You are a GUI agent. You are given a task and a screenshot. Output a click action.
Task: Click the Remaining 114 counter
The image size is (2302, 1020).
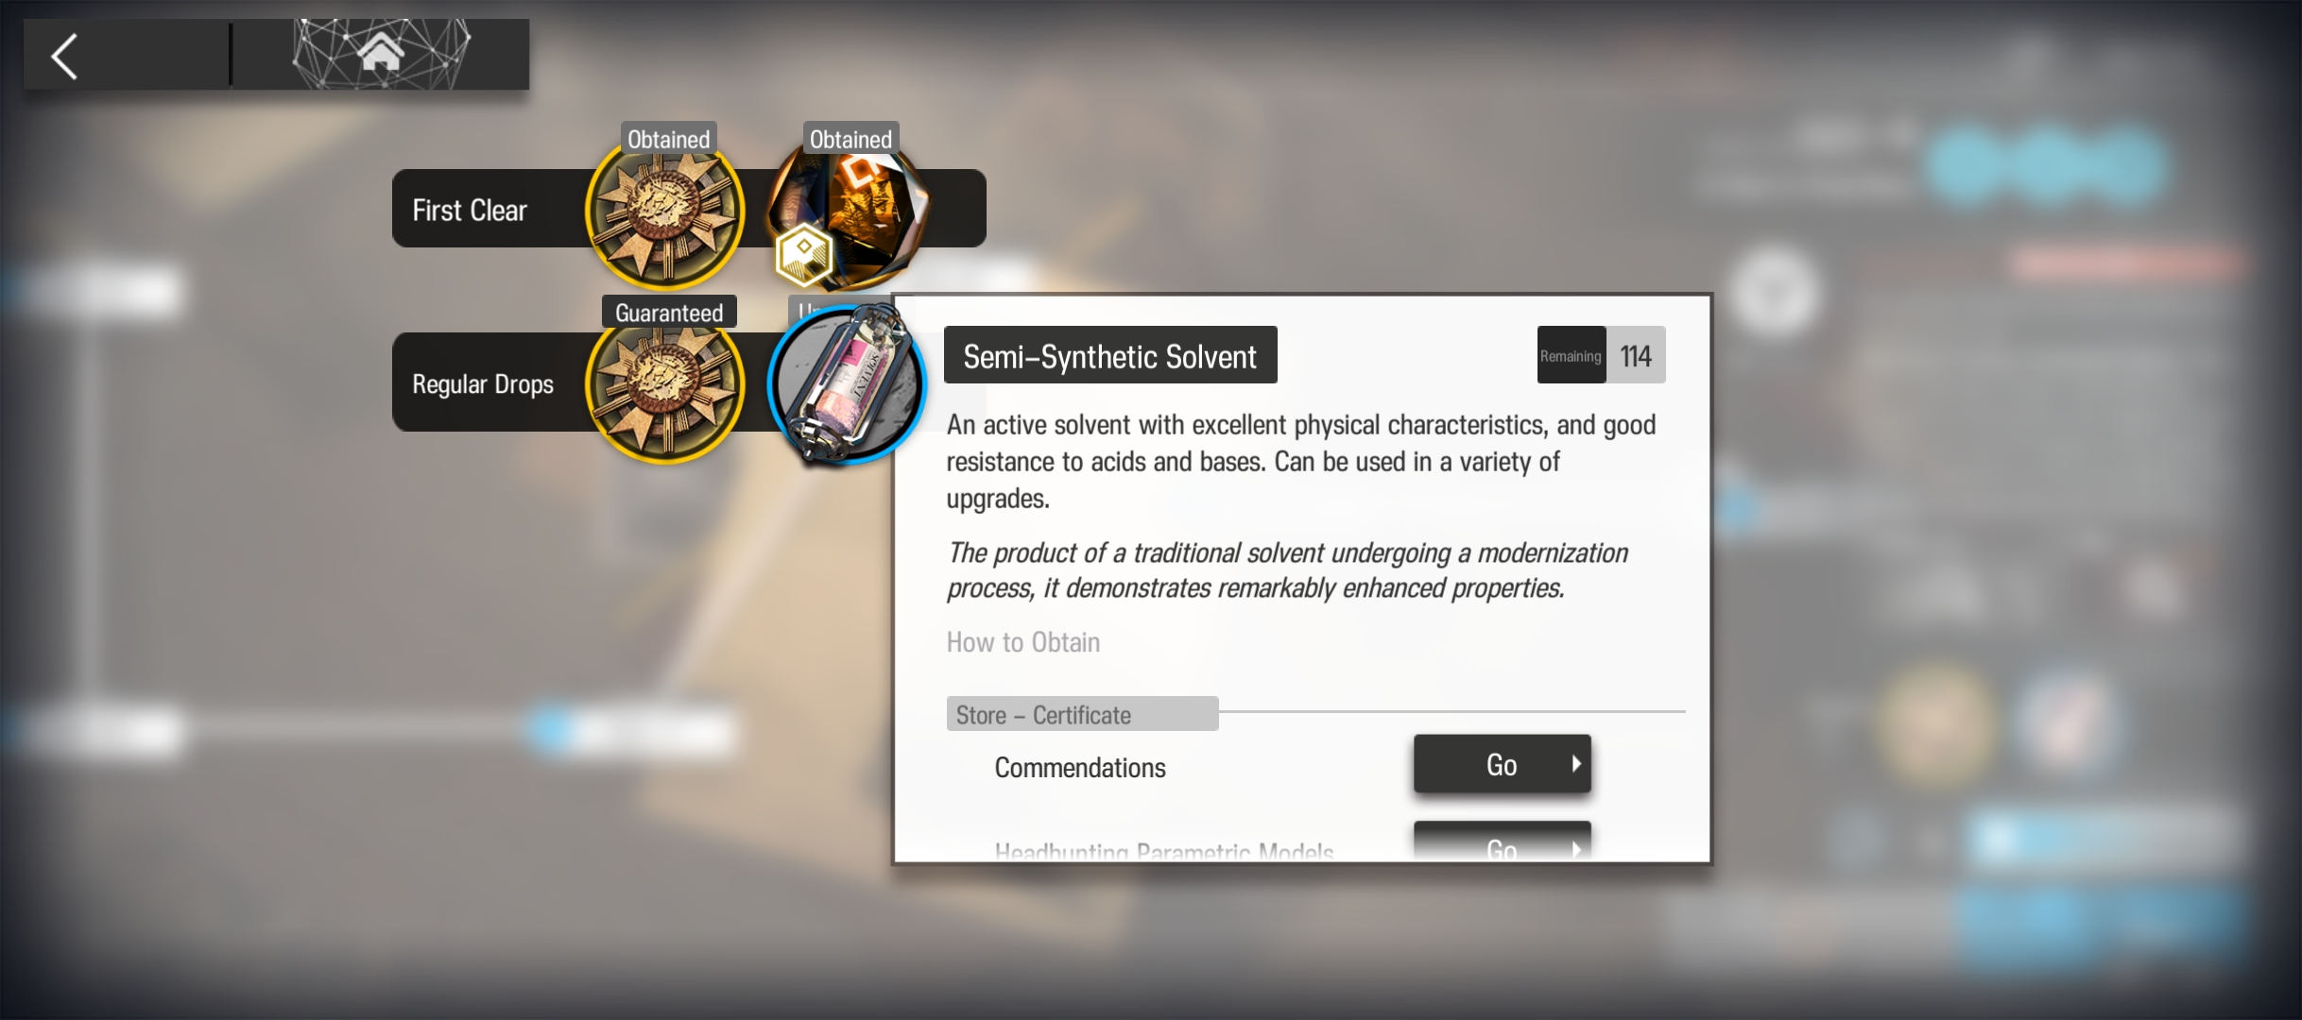tap(1601, 355)
